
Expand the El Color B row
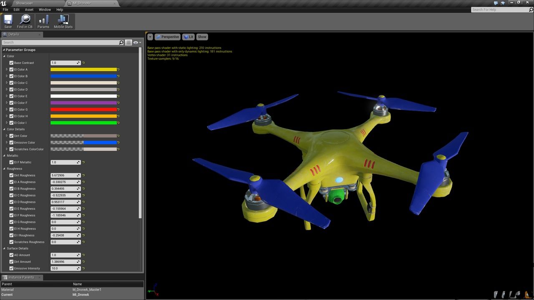click(7, 76)
